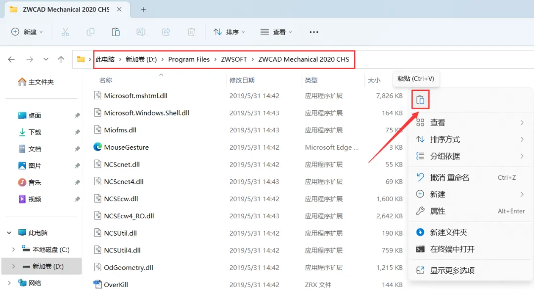Open 新建 submenu in context menu
534x290 pixels.
[x=470, y=194]
